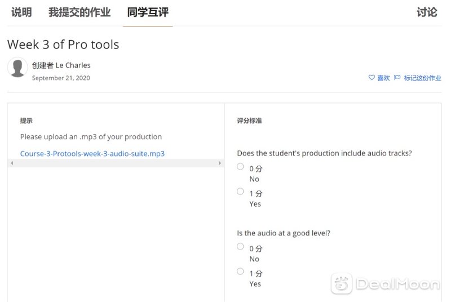Go to the 讨论 tab

tap(427, 12)
